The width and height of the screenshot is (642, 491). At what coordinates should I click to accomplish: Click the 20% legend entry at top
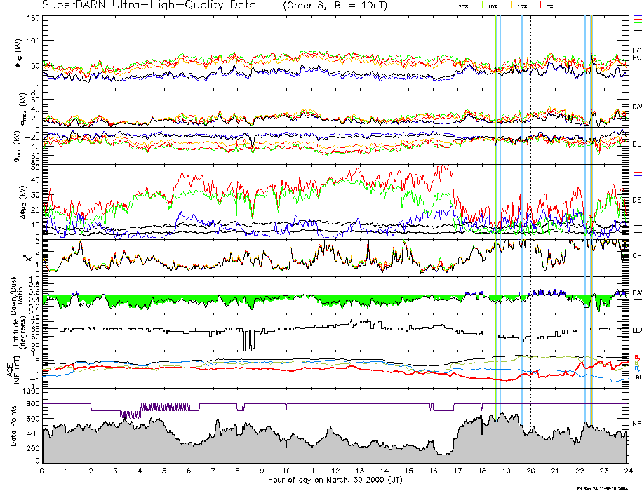[462, 6]
